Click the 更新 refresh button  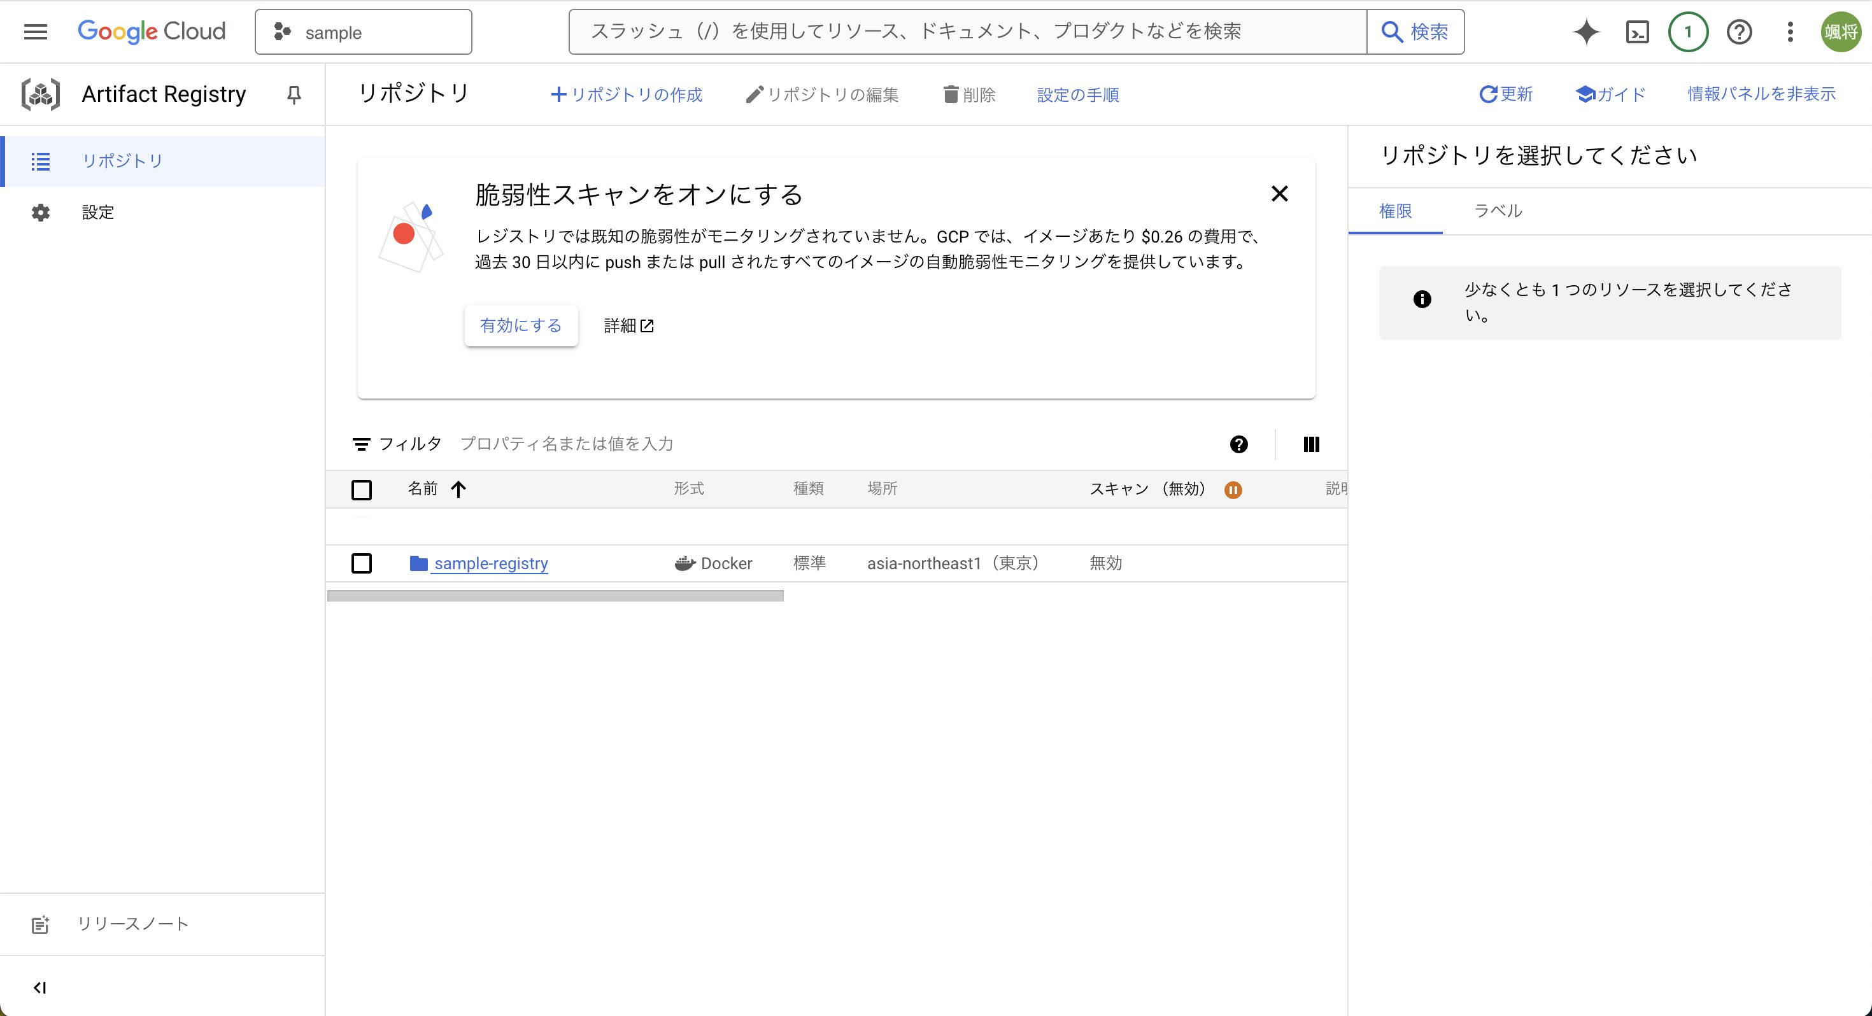(1506, 94)
